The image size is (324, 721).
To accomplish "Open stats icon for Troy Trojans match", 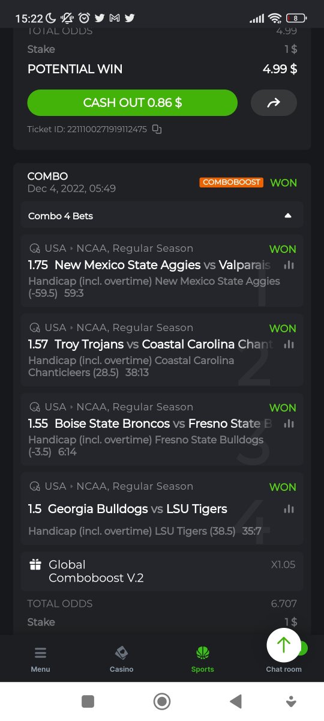I will point(289,344).
